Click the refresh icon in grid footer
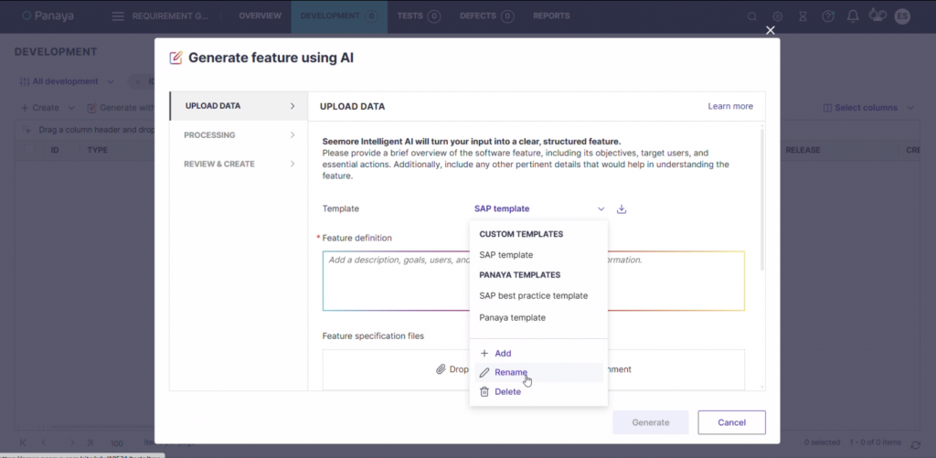 pyautogui.click(x=915, y=445)
